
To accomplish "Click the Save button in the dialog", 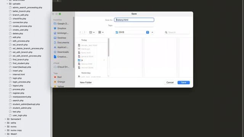I will 184,83.
